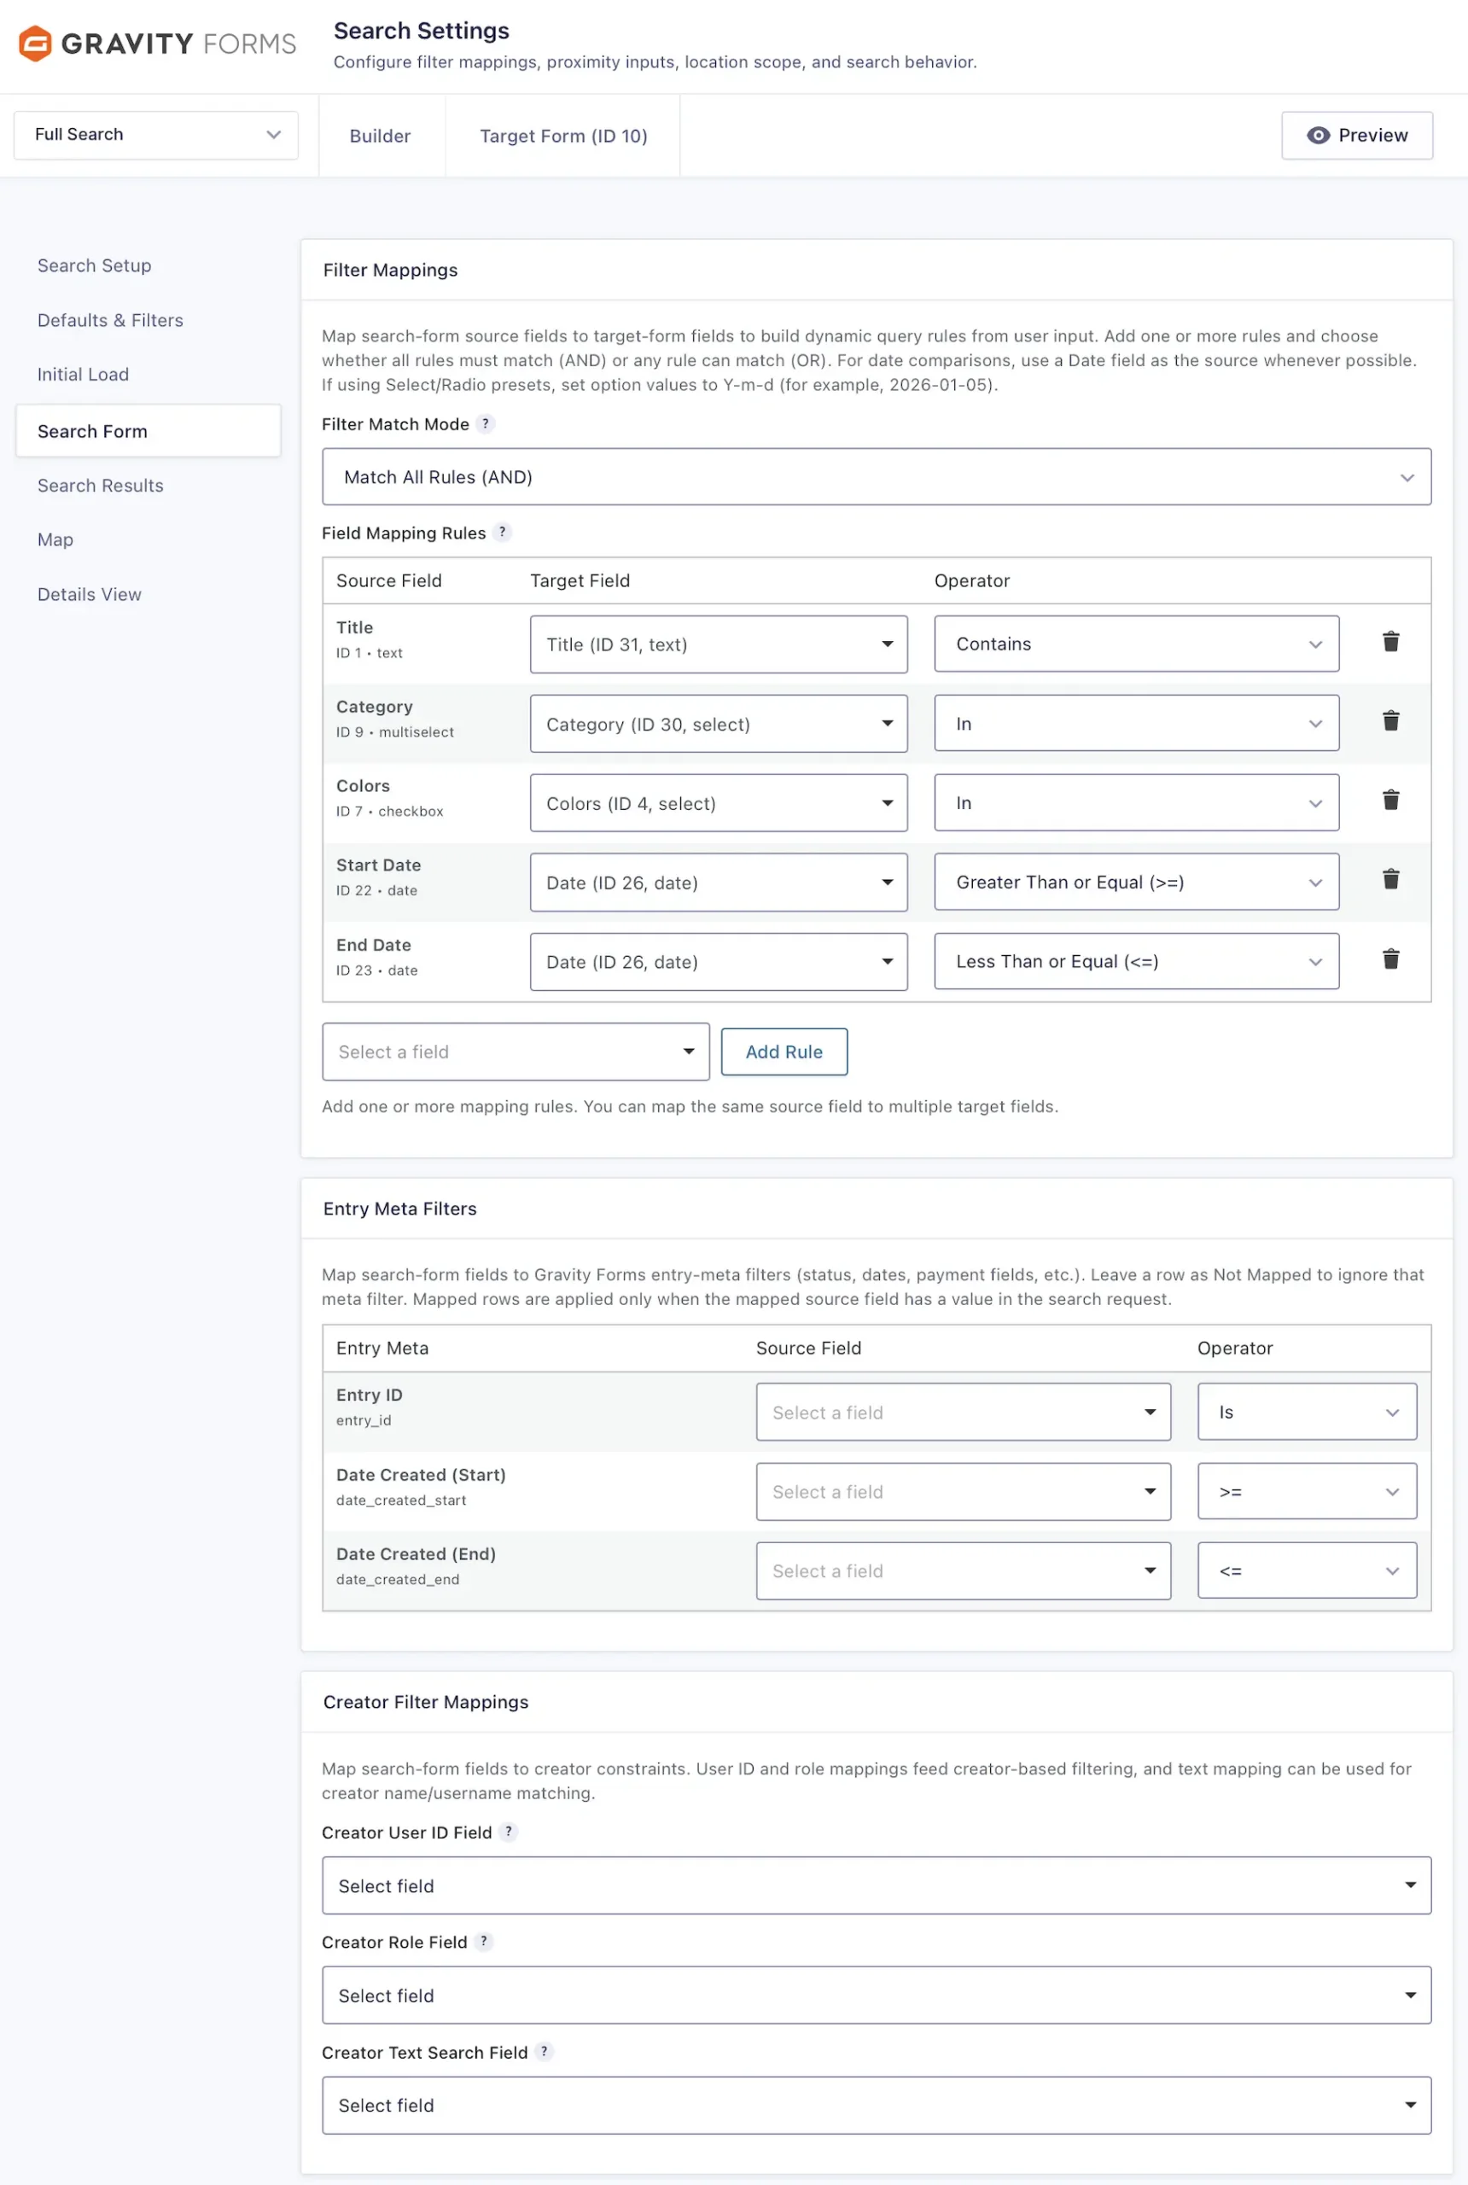Viewport: 1468px width, 2185px height.
Task: Open Greater Than or Equal operator dropdown
Action: (1136, 882)
